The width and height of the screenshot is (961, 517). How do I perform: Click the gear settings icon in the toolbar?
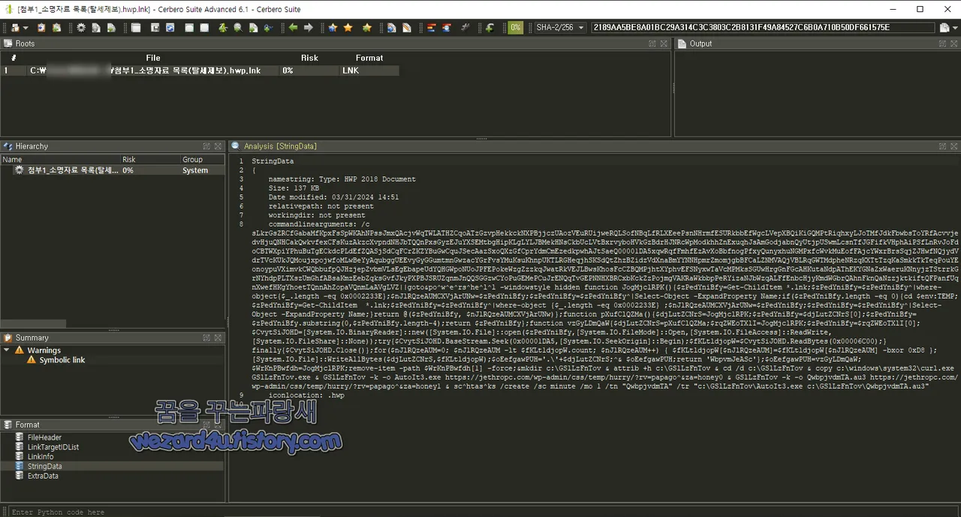(x=81, y=28)
